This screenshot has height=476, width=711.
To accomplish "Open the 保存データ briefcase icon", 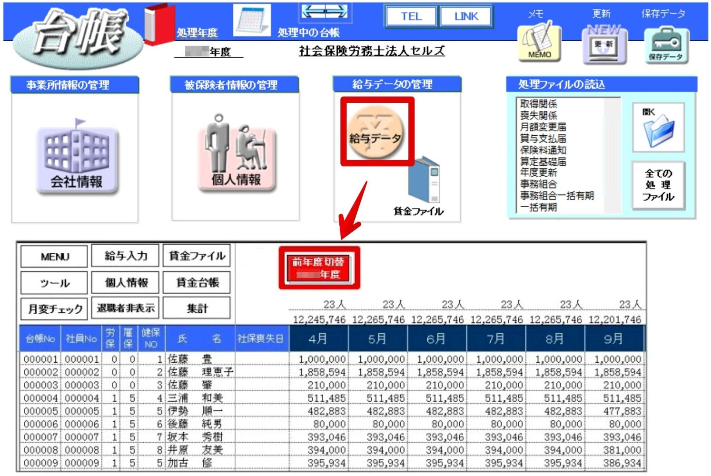I will [x=666, y=44].
